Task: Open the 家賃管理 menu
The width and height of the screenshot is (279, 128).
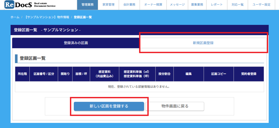Action: (x=108, y=5)
